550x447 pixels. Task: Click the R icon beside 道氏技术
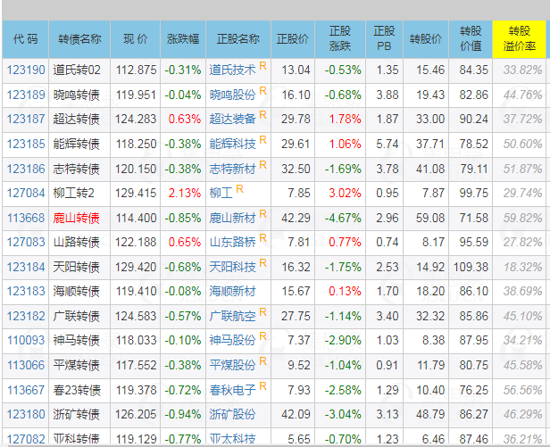(x=262, y=65)
